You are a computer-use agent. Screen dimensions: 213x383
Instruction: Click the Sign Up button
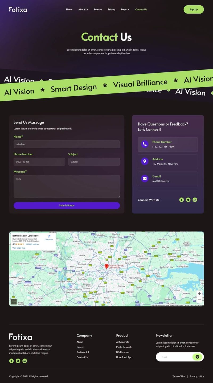194,9
